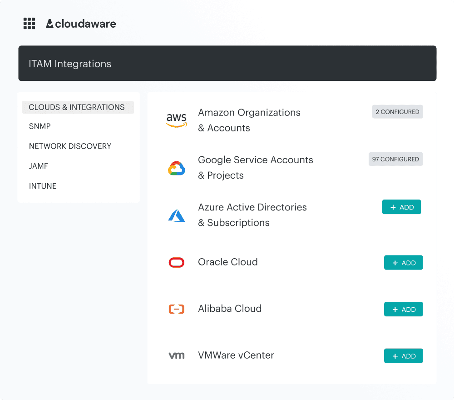The height and width of the screenshot is (400, 454).
Task: Click Azure Active Directories & Subscriptions text
Action: [252, 215]
